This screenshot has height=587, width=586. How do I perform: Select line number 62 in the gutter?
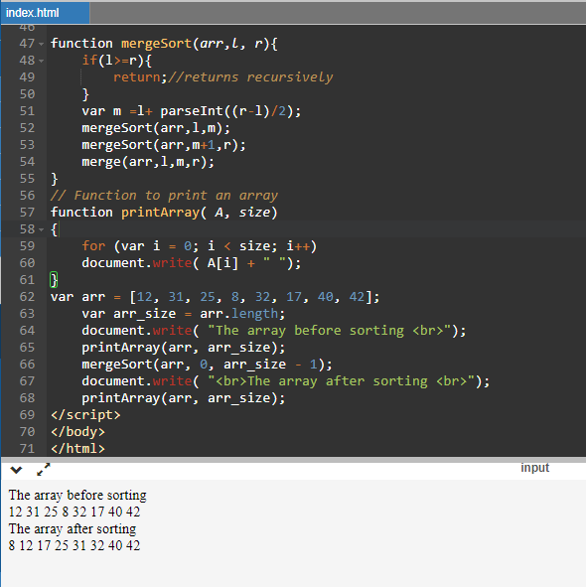click(27, 297)
